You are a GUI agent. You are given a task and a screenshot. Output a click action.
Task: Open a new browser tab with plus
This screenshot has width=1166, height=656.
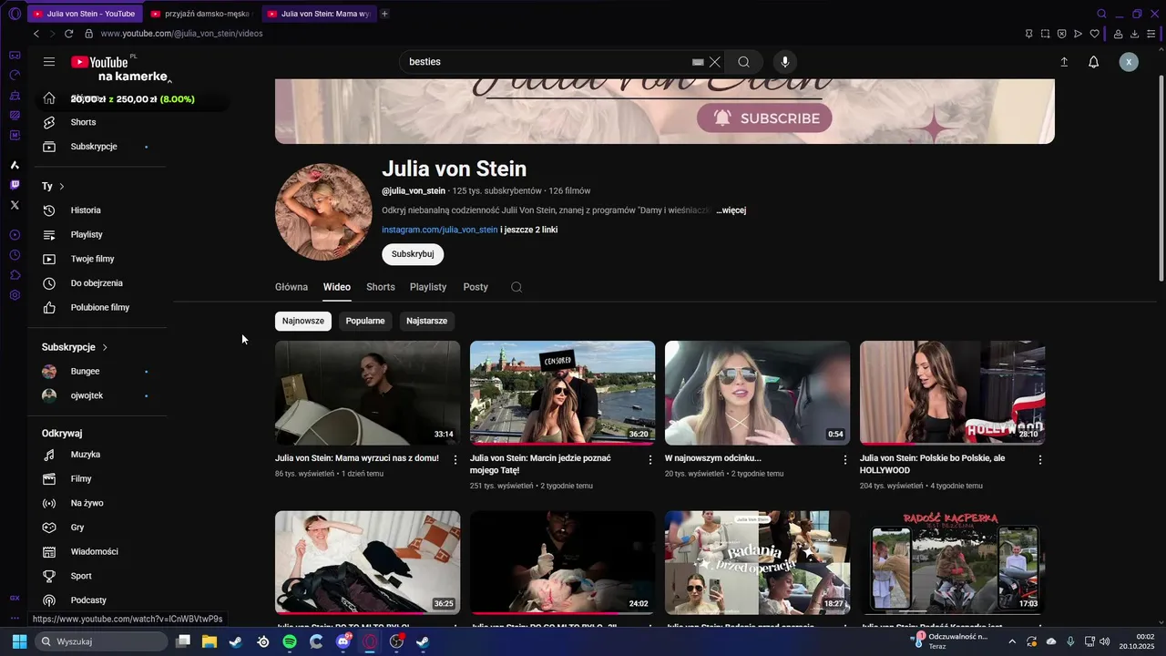tap(384, 14)
